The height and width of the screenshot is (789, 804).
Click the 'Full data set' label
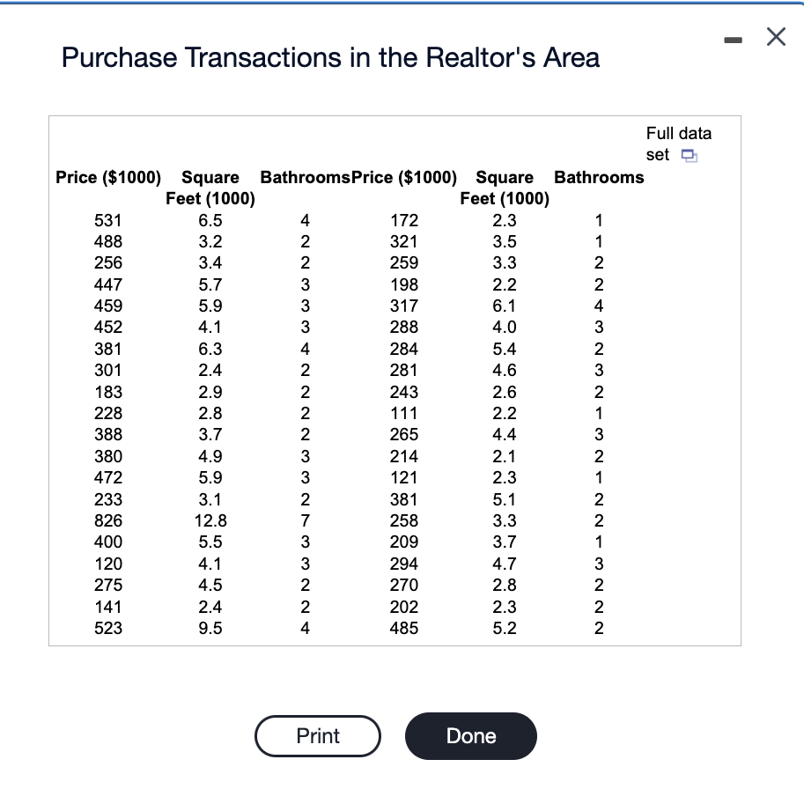click(x=678, y=144)
